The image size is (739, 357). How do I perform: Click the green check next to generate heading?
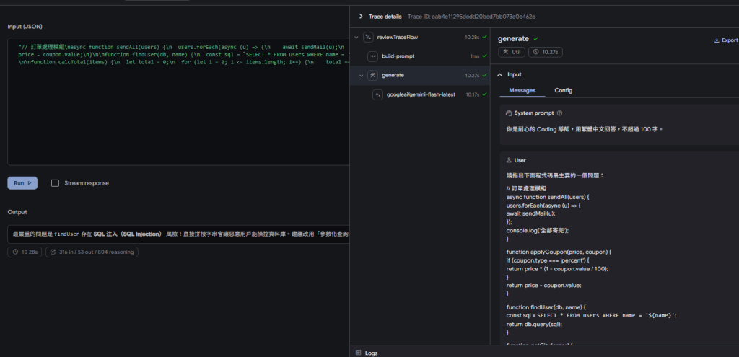click(536, 39)
